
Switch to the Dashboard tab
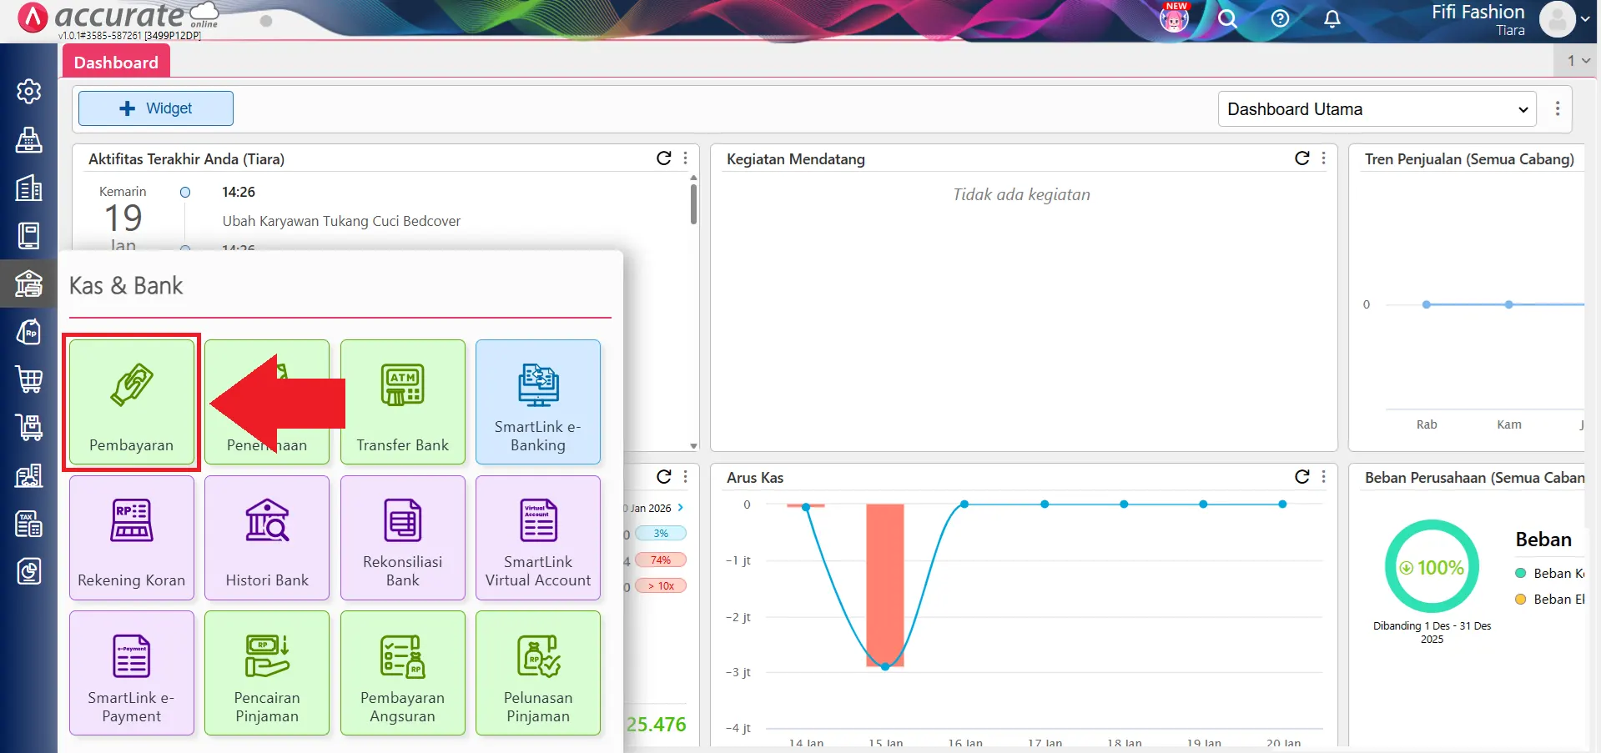pos(116,63)
